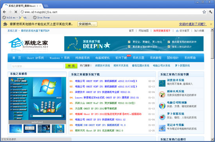Open the 深度技术系统 topic title
This screenshot has height=142, width=215.
tap(176, 80)
